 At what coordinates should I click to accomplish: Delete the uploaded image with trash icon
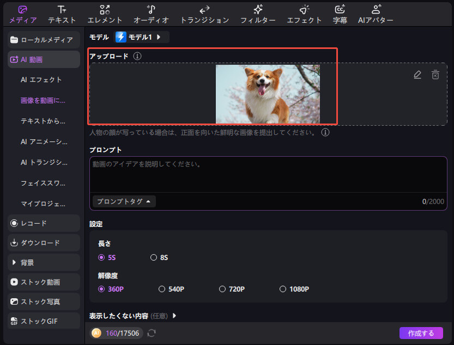pos(435,75)
